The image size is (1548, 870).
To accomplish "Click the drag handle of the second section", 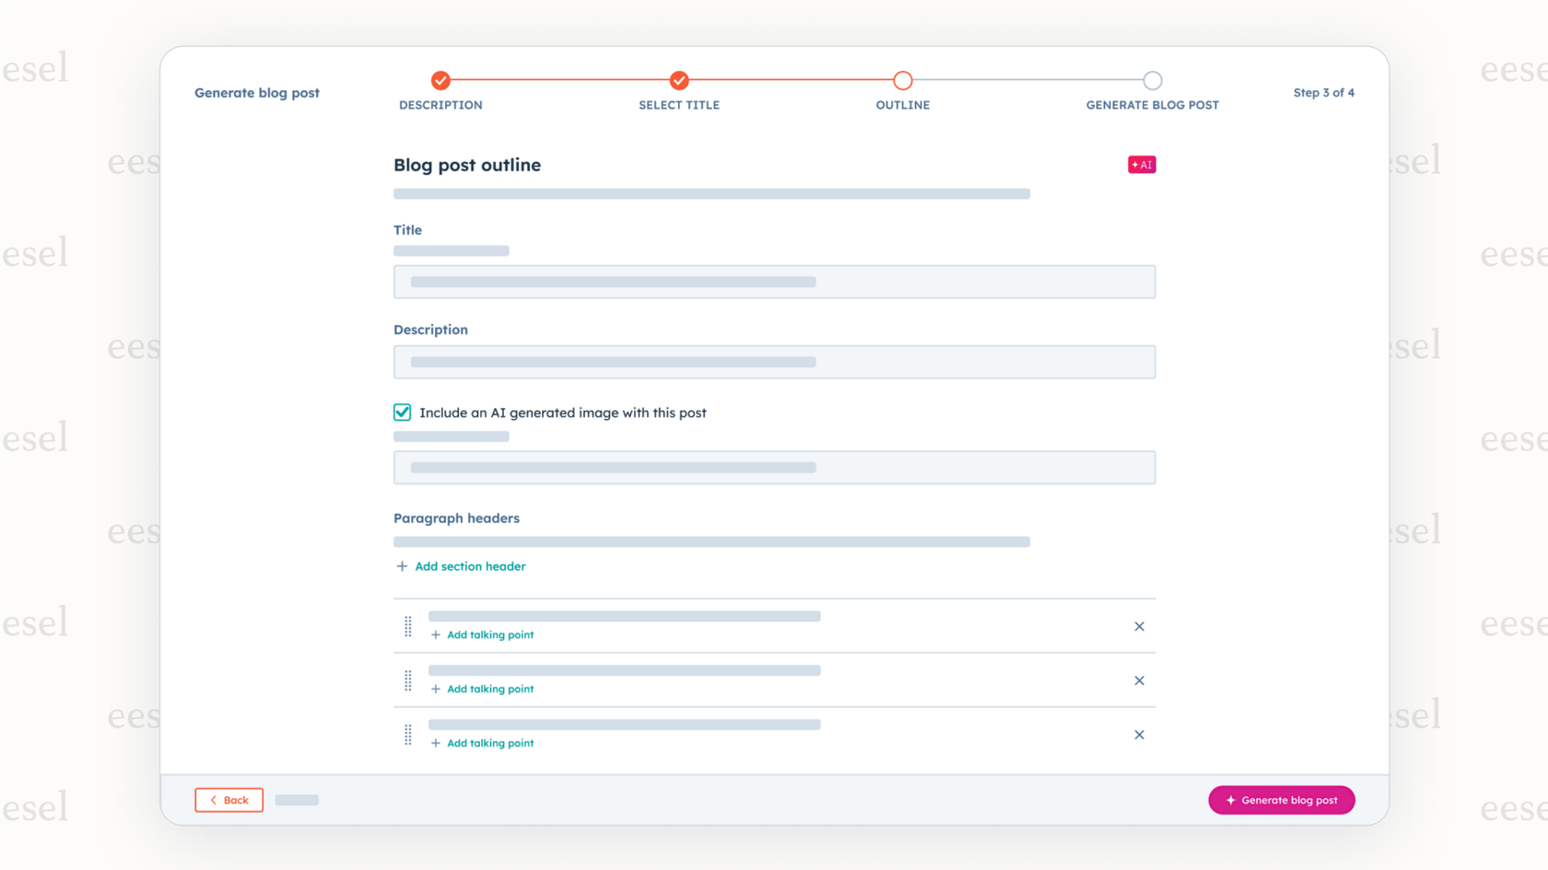I will tap(408, 680).
